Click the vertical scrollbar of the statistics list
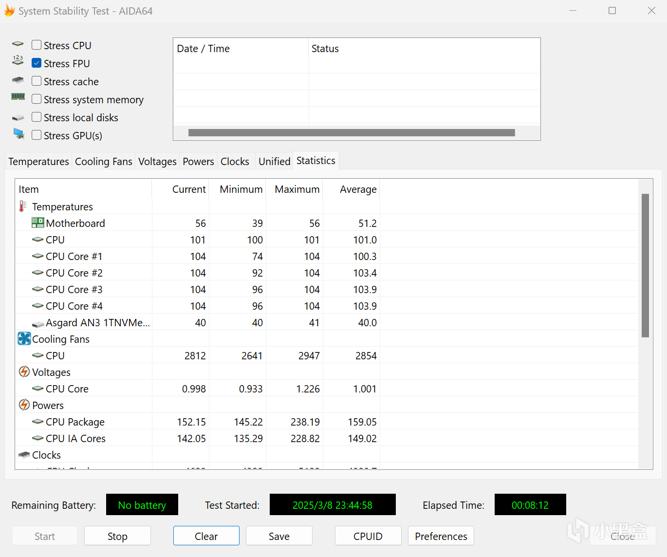The height and width of the screenshot is (557, 667). (646, 265)
